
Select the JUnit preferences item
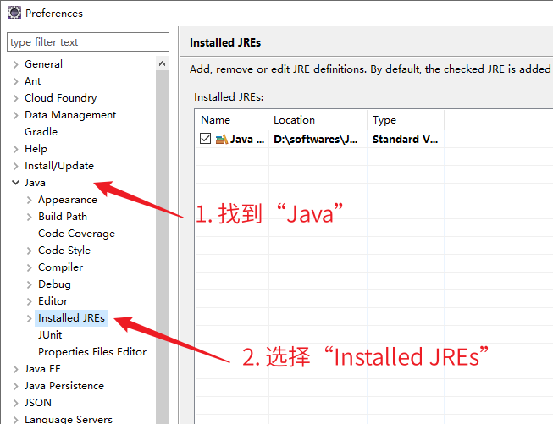click(x=50, y=335)
